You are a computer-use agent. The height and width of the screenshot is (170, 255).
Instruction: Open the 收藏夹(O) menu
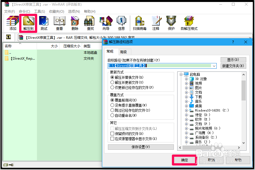(57, 11)
